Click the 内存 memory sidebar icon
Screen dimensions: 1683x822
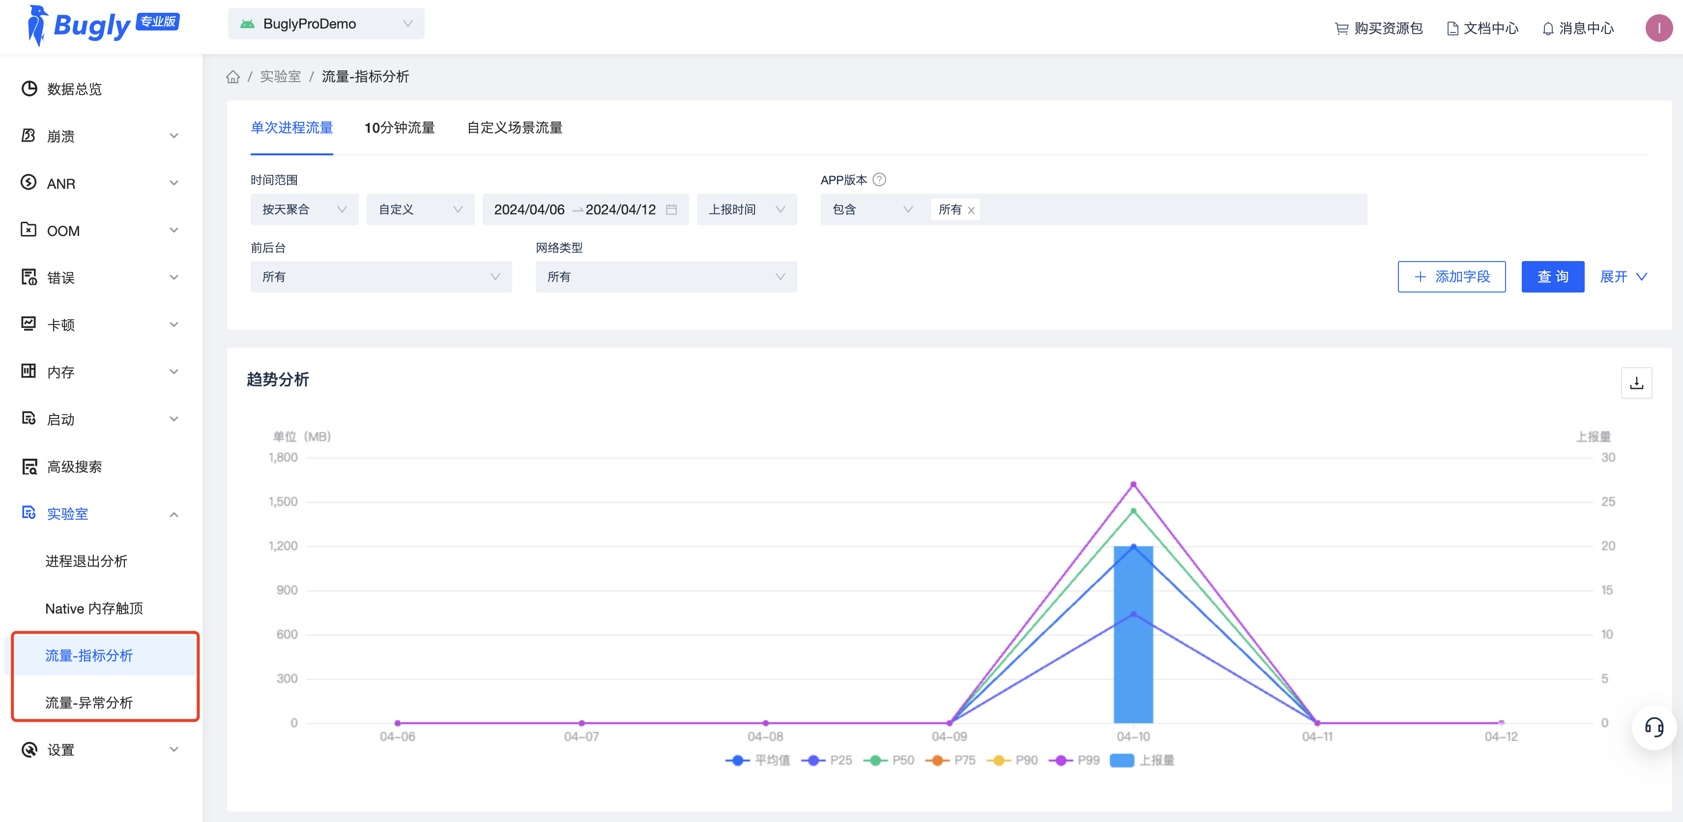pos(29,371)
